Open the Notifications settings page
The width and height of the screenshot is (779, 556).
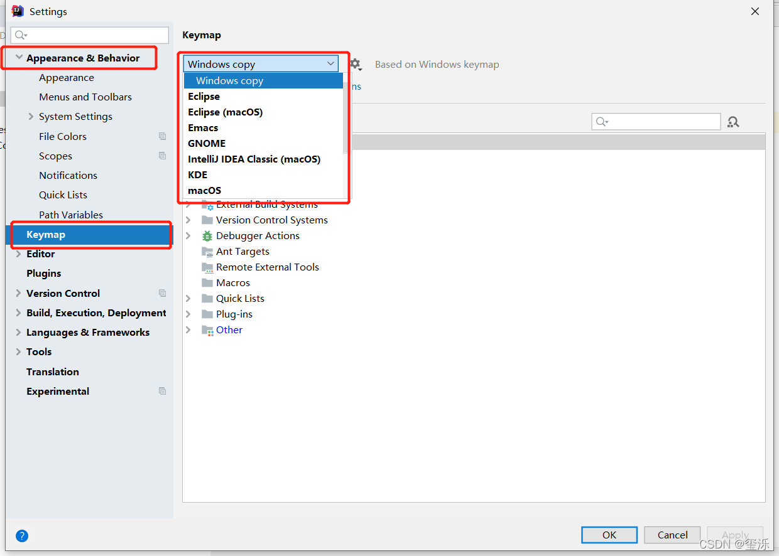(68, 175)
